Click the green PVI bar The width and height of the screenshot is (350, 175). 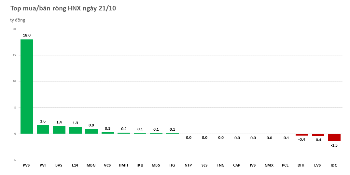point(43,129)
